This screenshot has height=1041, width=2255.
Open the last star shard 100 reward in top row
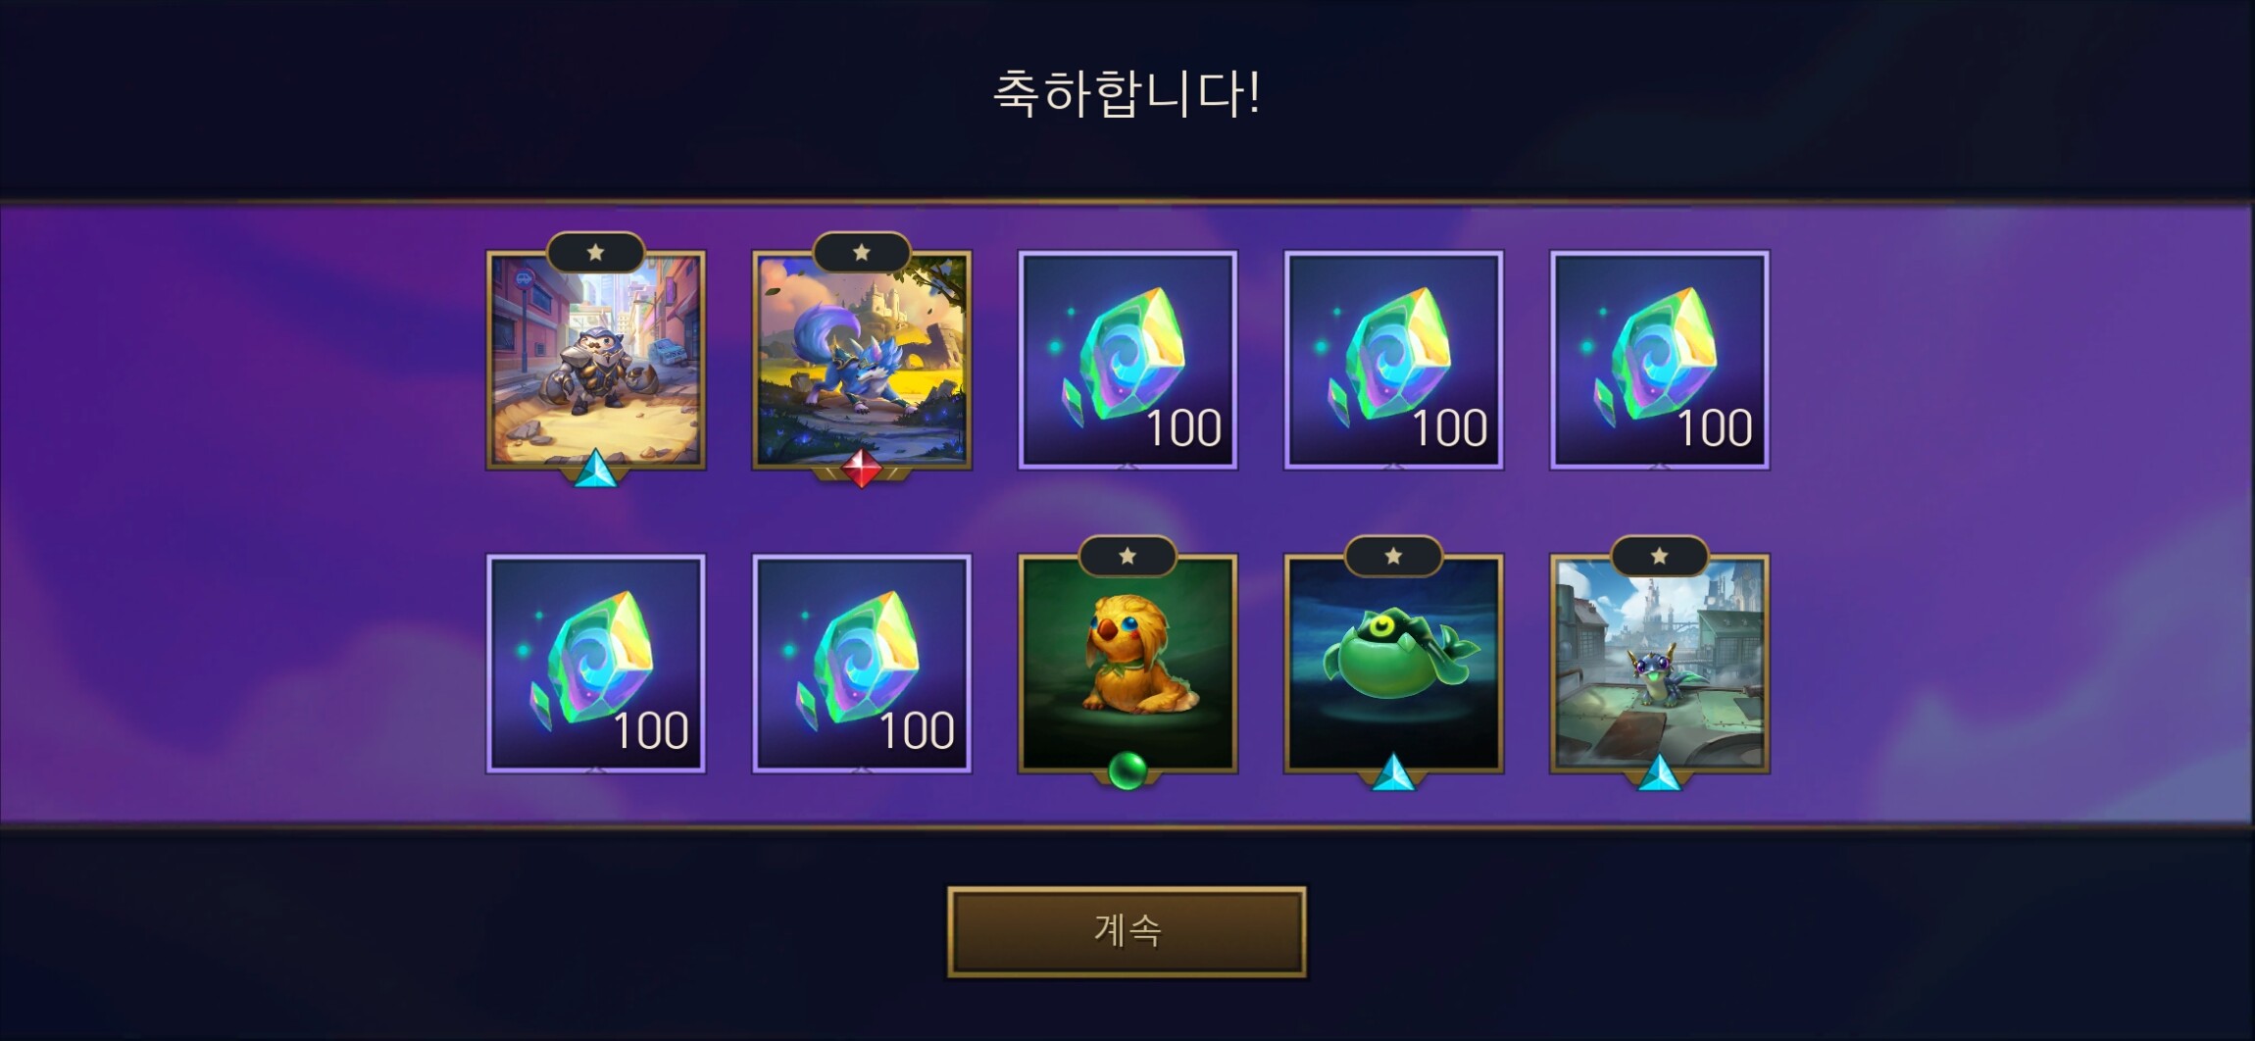1659,360
